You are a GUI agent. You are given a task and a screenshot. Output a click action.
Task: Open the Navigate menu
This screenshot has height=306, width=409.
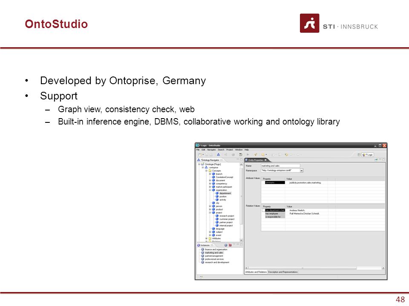point(211,150)
